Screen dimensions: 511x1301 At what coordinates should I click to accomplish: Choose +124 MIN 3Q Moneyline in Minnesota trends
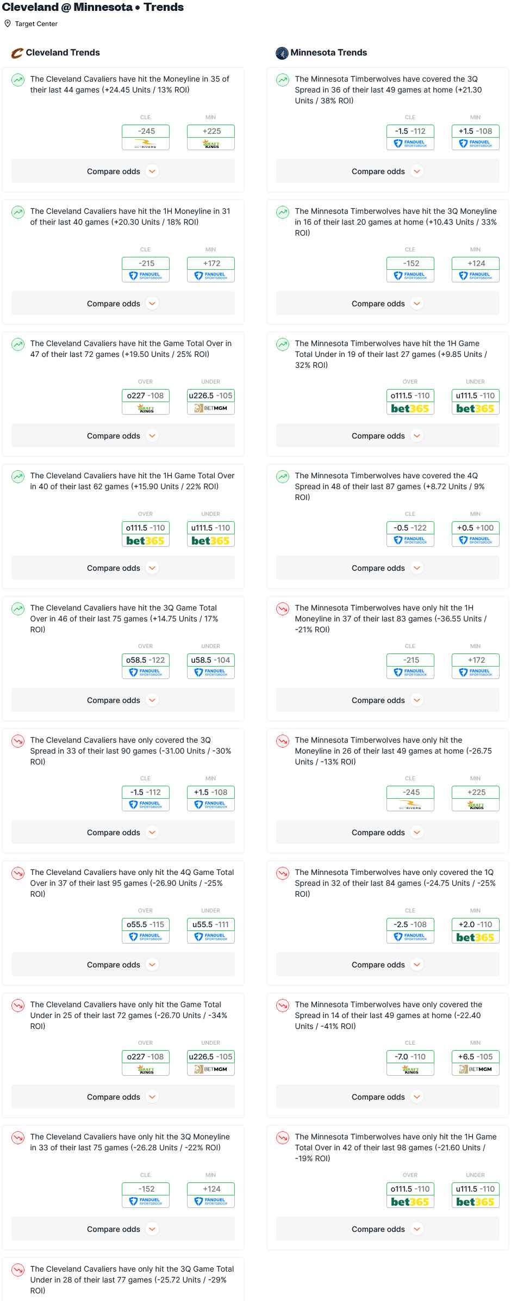(x=476, y=263)
